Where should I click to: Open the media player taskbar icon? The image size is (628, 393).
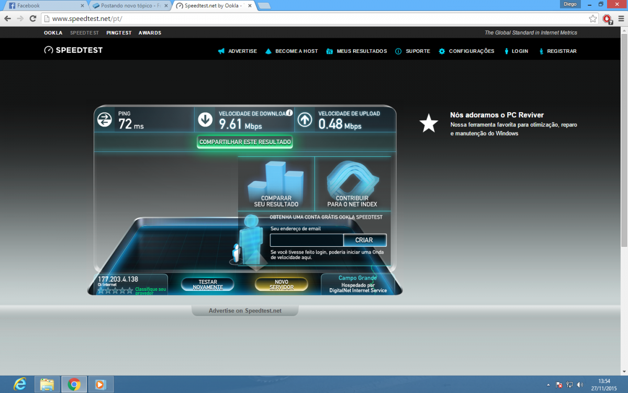pos(100,384)
